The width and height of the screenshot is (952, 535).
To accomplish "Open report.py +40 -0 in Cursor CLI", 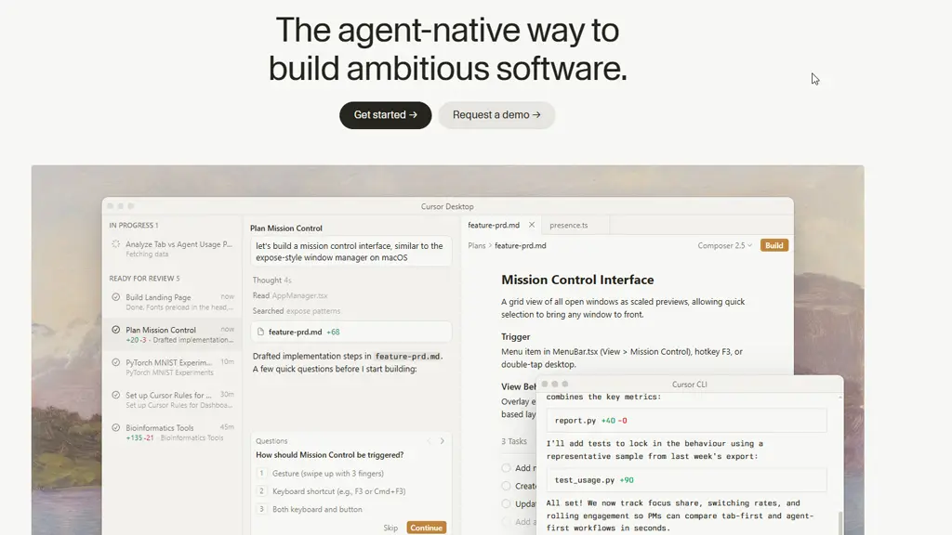I will pos(686,421).
